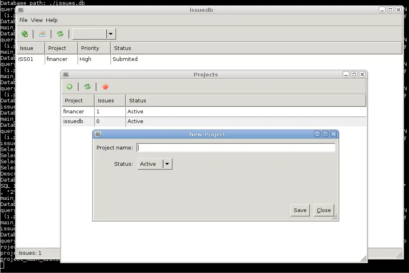This screenshot has height=273, width=409.
Task: Maximize the New Project dialog
Action: (325, 134)
